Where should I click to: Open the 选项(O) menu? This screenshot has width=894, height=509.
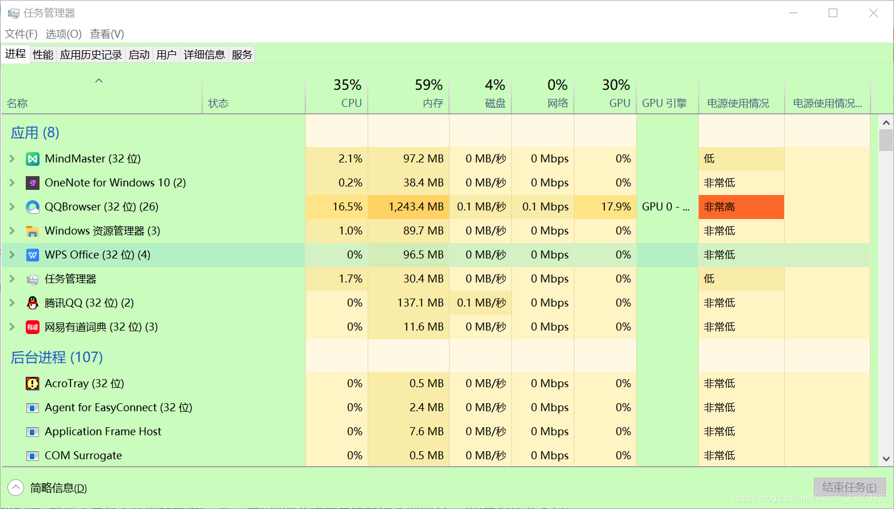64,34
